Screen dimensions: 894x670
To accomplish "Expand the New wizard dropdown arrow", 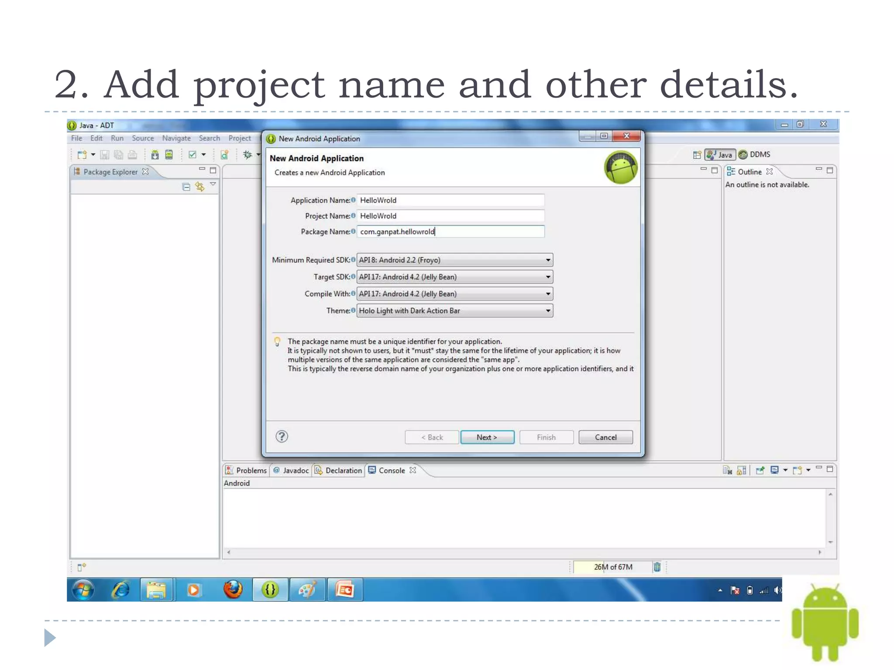I will (x=93, y=155).
